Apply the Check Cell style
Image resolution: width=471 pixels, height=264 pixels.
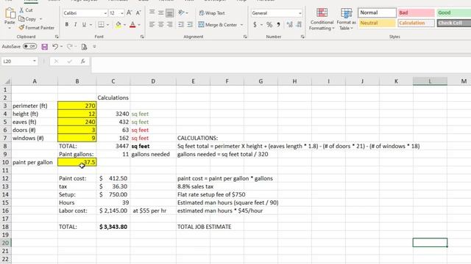point(454,23)
